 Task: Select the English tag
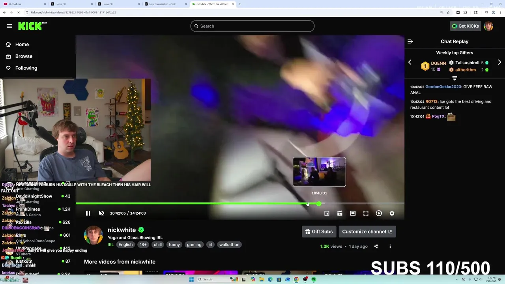coord(125,245)
